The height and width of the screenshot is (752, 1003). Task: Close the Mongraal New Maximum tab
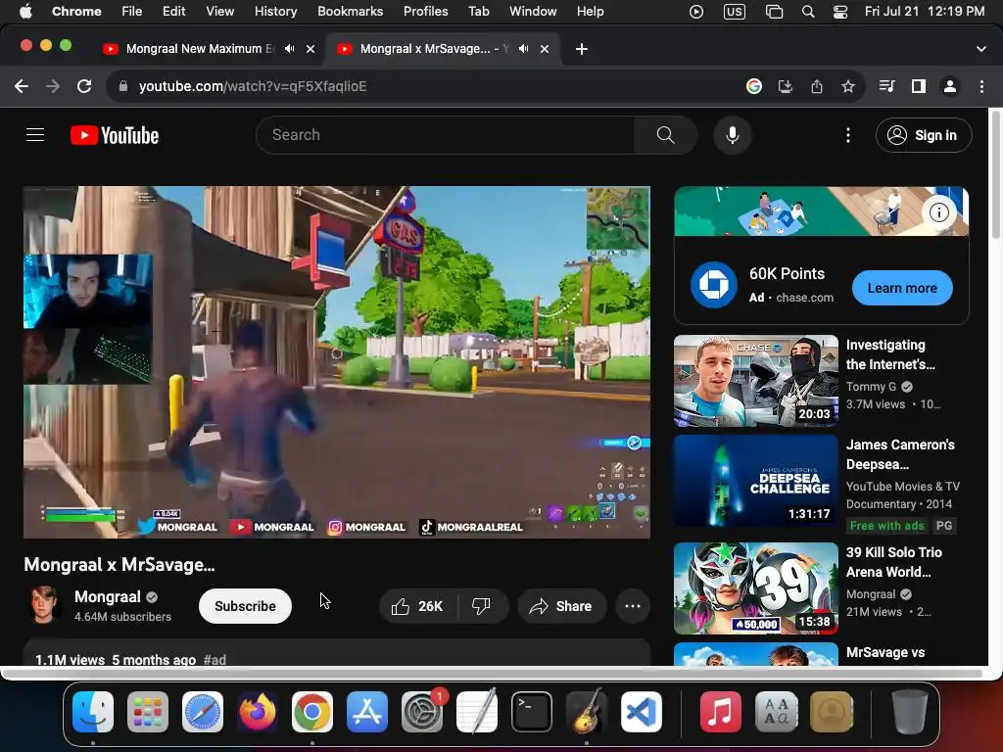(310, 49)
